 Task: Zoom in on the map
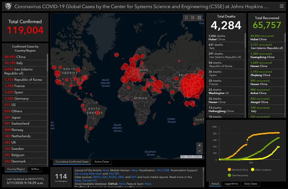[199, 145]
